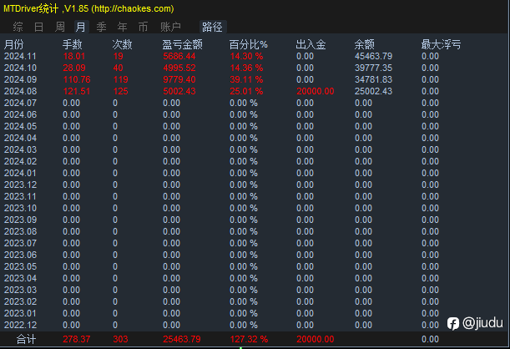Viewport: 510px width, 349px height.
Task: Click lots value 18.01
Action: pos(74,56)
